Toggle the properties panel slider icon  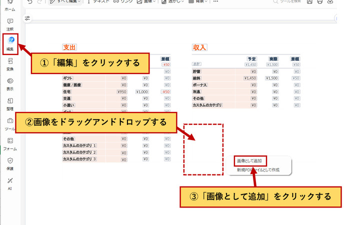[x=27, y=18]
